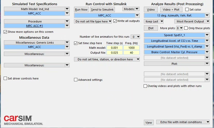Click Math model frequency field 1000
Viewport: 214px width, 128px height.
coord(131,48)
